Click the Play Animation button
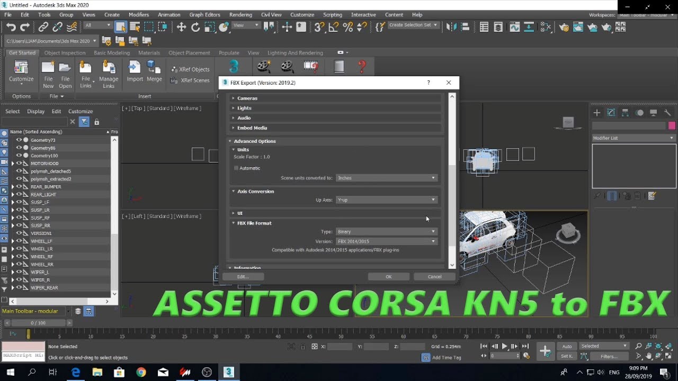Image resolution: width=678 pixels, height=381 pixels. [x=504, y=347]
